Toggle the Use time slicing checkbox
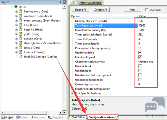Viewport: 167px width, 120px height. click(x=140, y=53)
